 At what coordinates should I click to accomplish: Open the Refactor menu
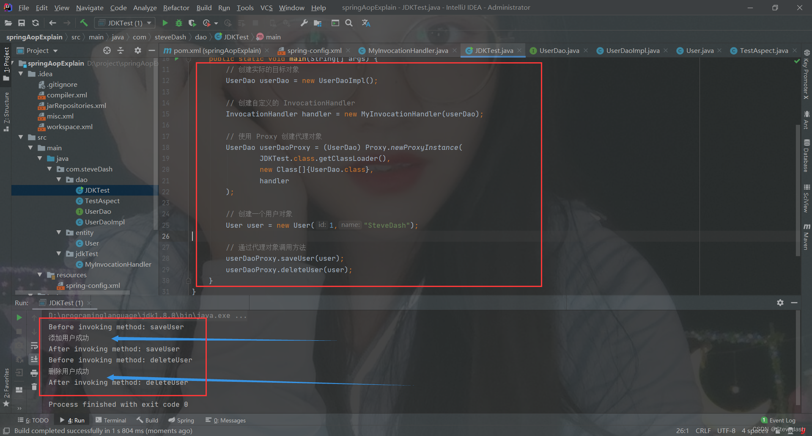click(x=176, y=8)
